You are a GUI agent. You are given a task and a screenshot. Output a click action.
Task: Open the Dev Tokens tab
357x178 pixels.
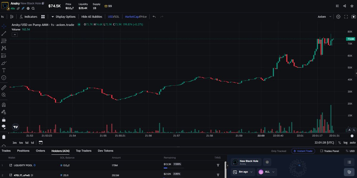click(106, 151)
